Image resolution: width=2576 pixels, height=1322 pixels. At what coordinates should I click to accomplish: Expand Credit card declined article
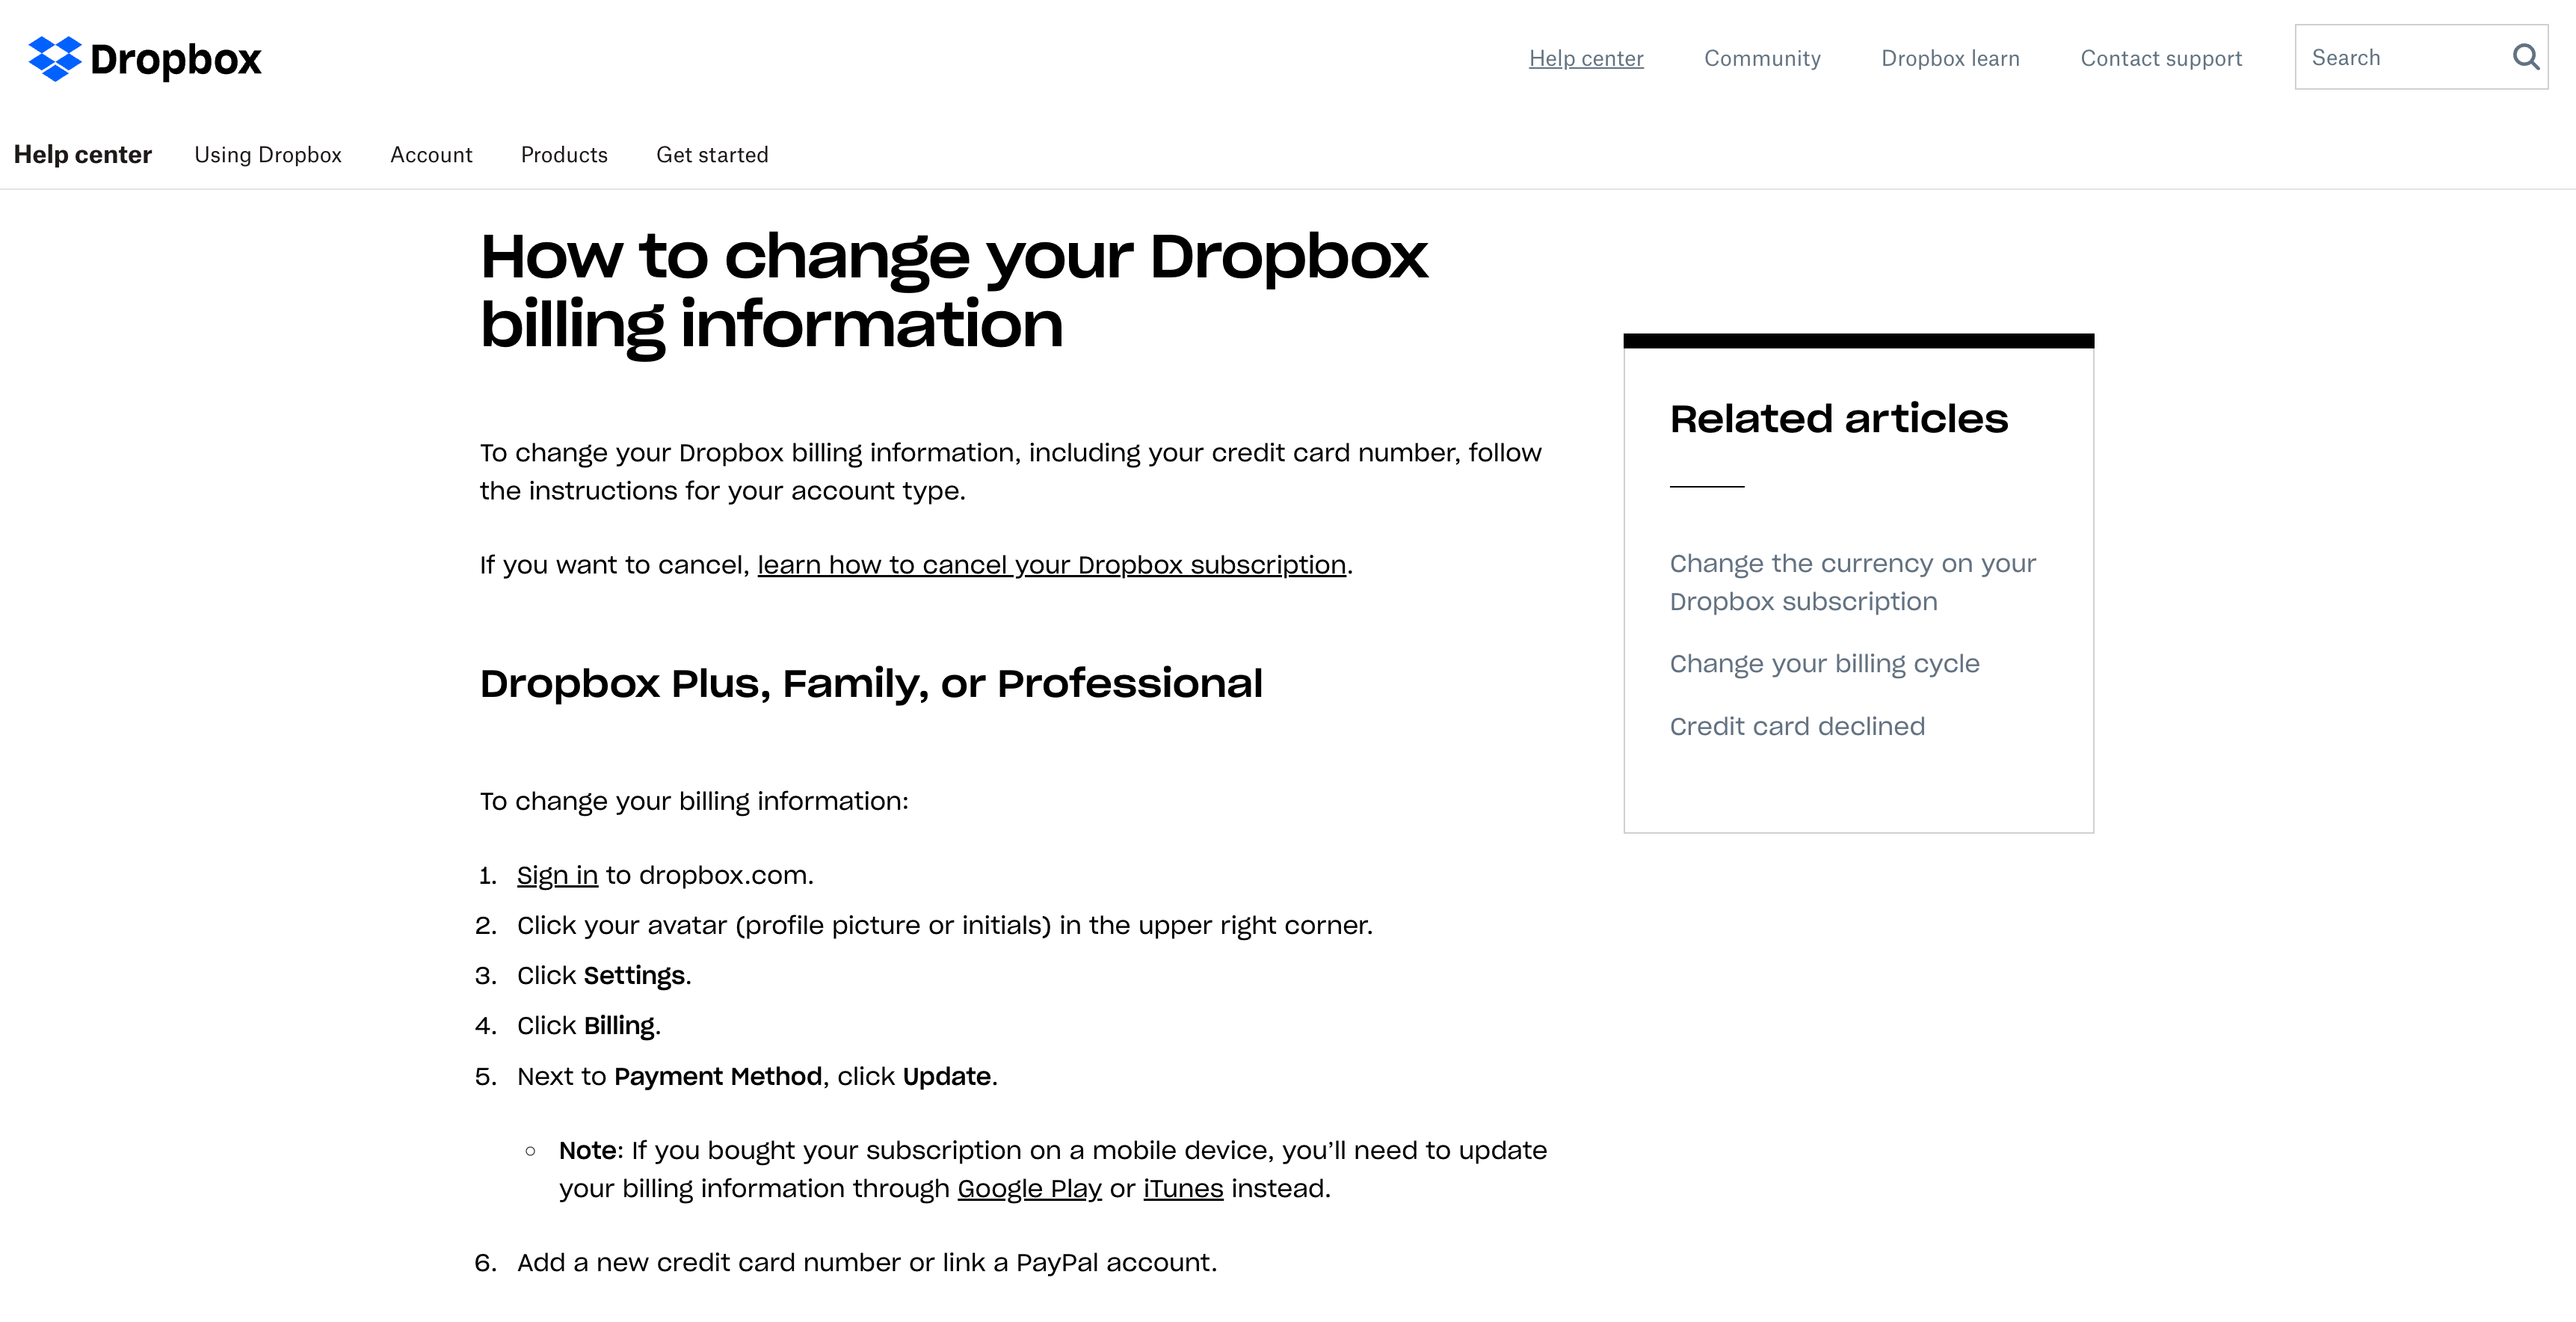coord(1798,725)
